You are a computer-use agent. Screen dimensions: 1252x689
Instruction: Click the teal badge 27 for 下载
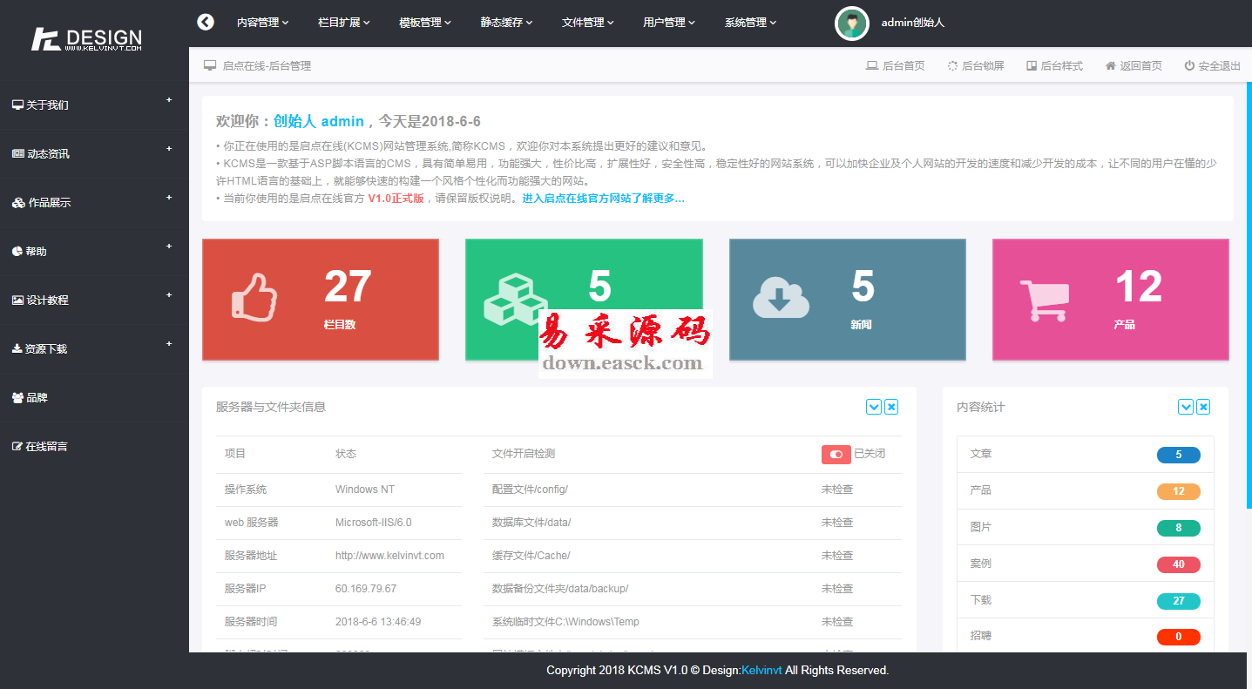tap(1179, 601)
